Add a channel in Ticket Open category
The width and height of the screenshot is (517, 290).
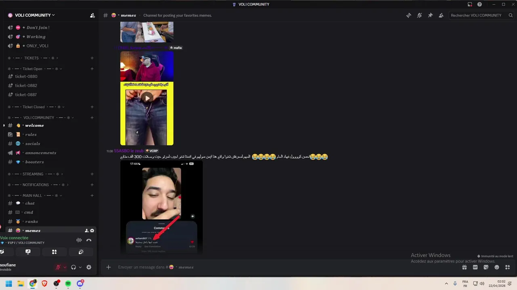point(92,69)
